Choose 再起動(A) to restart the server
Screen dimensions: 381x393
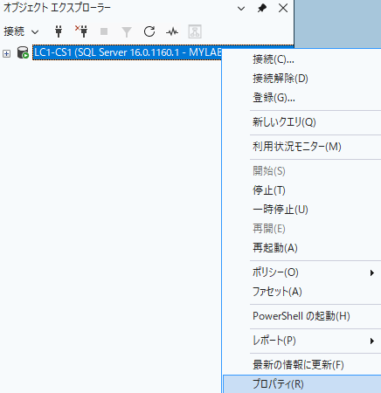point(301,248)
